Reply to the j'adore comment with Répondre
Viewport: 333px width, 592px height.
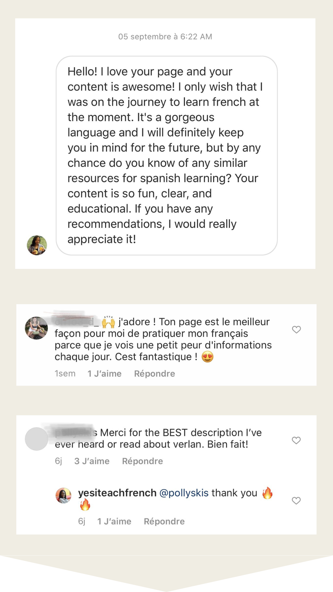point(154,374)
